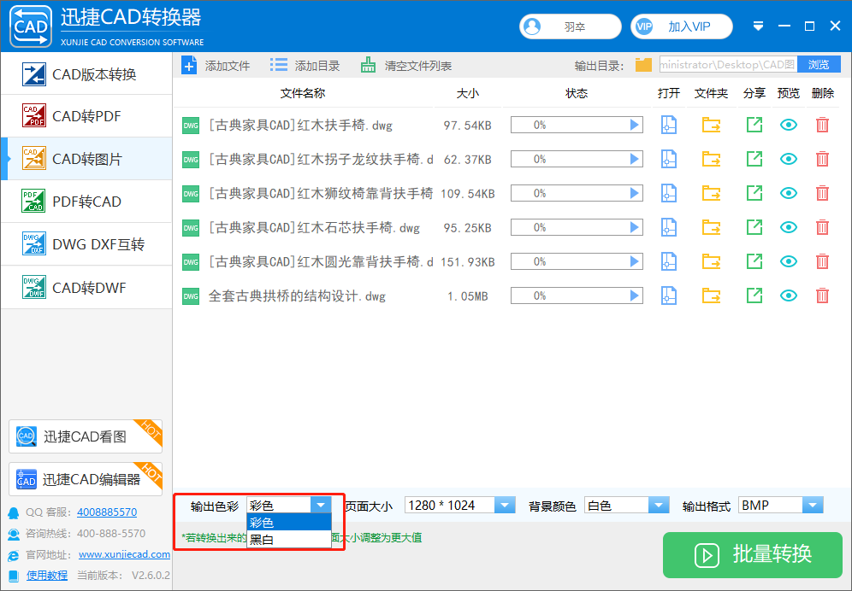
Task: Switch to CAD转DWF tab
Action: click(x=87, y=287)
